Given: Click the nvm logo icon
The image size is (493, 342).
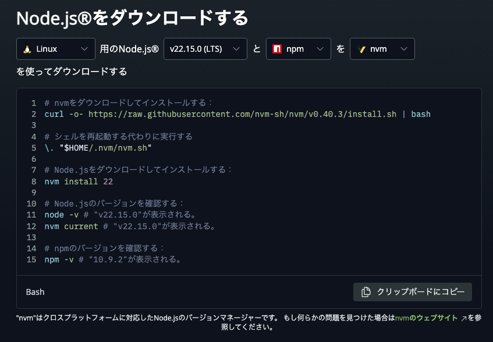Looking at the screenshot, I should pyautogui.click(x=361, y=49).
